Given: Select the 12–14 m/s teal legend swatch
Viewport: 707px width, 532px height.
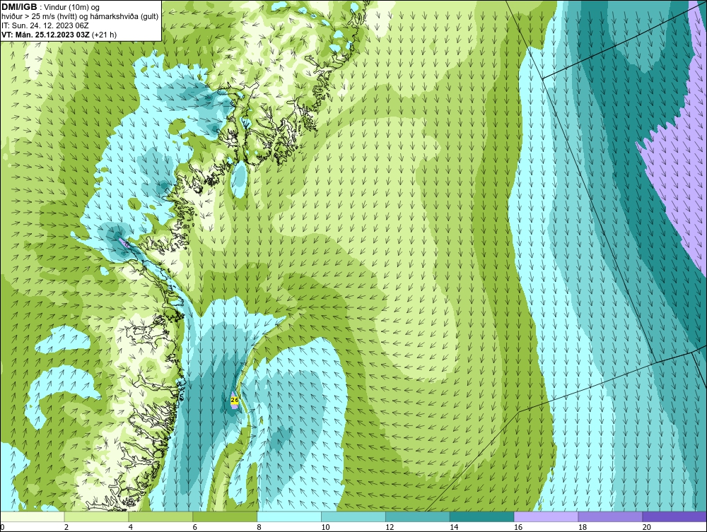Looking at the screenshot, I should 418,516.
